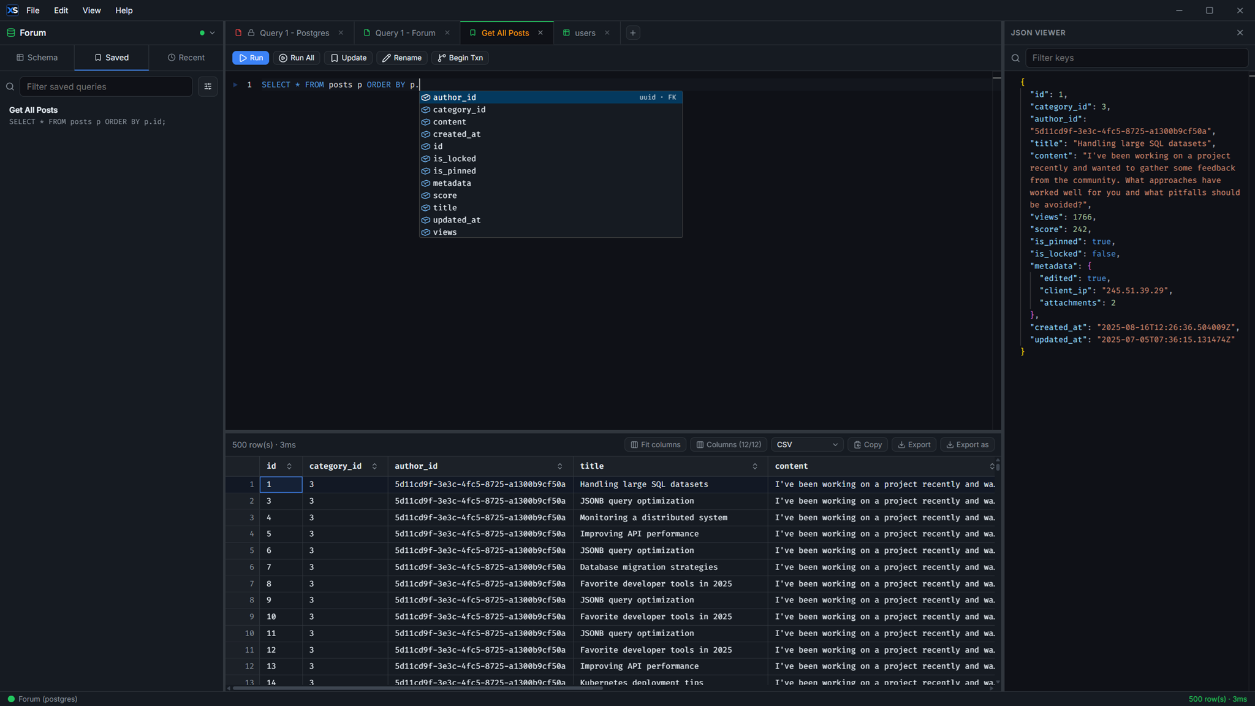Choose metadata from autocomplete list
Viewport: 1255px width, 706px height.
coord(550,183)
